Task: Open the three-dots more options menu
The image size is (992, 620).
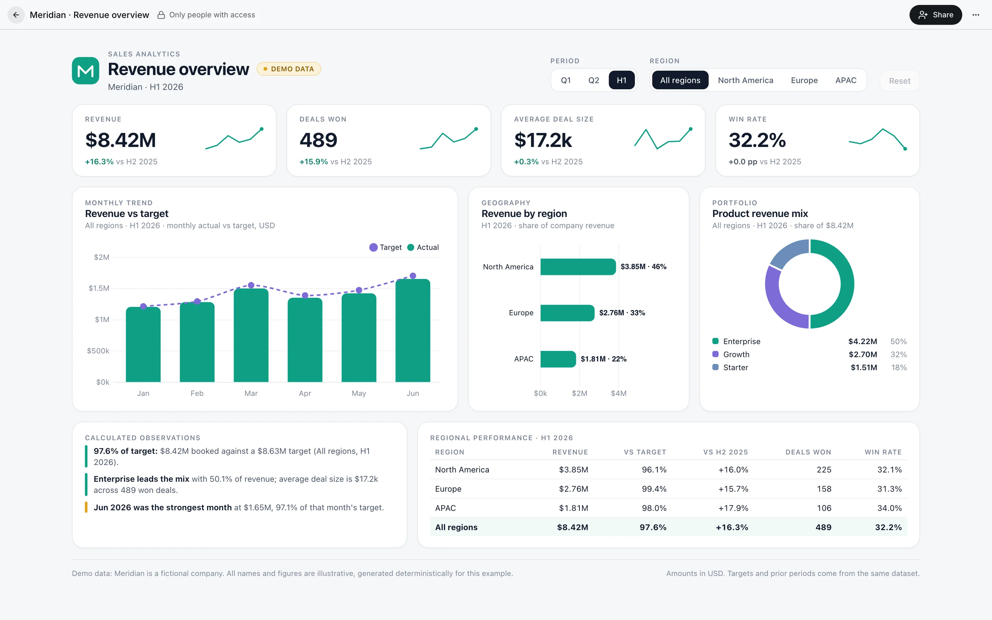Action: pyautogui.click(x=975, y=15)
